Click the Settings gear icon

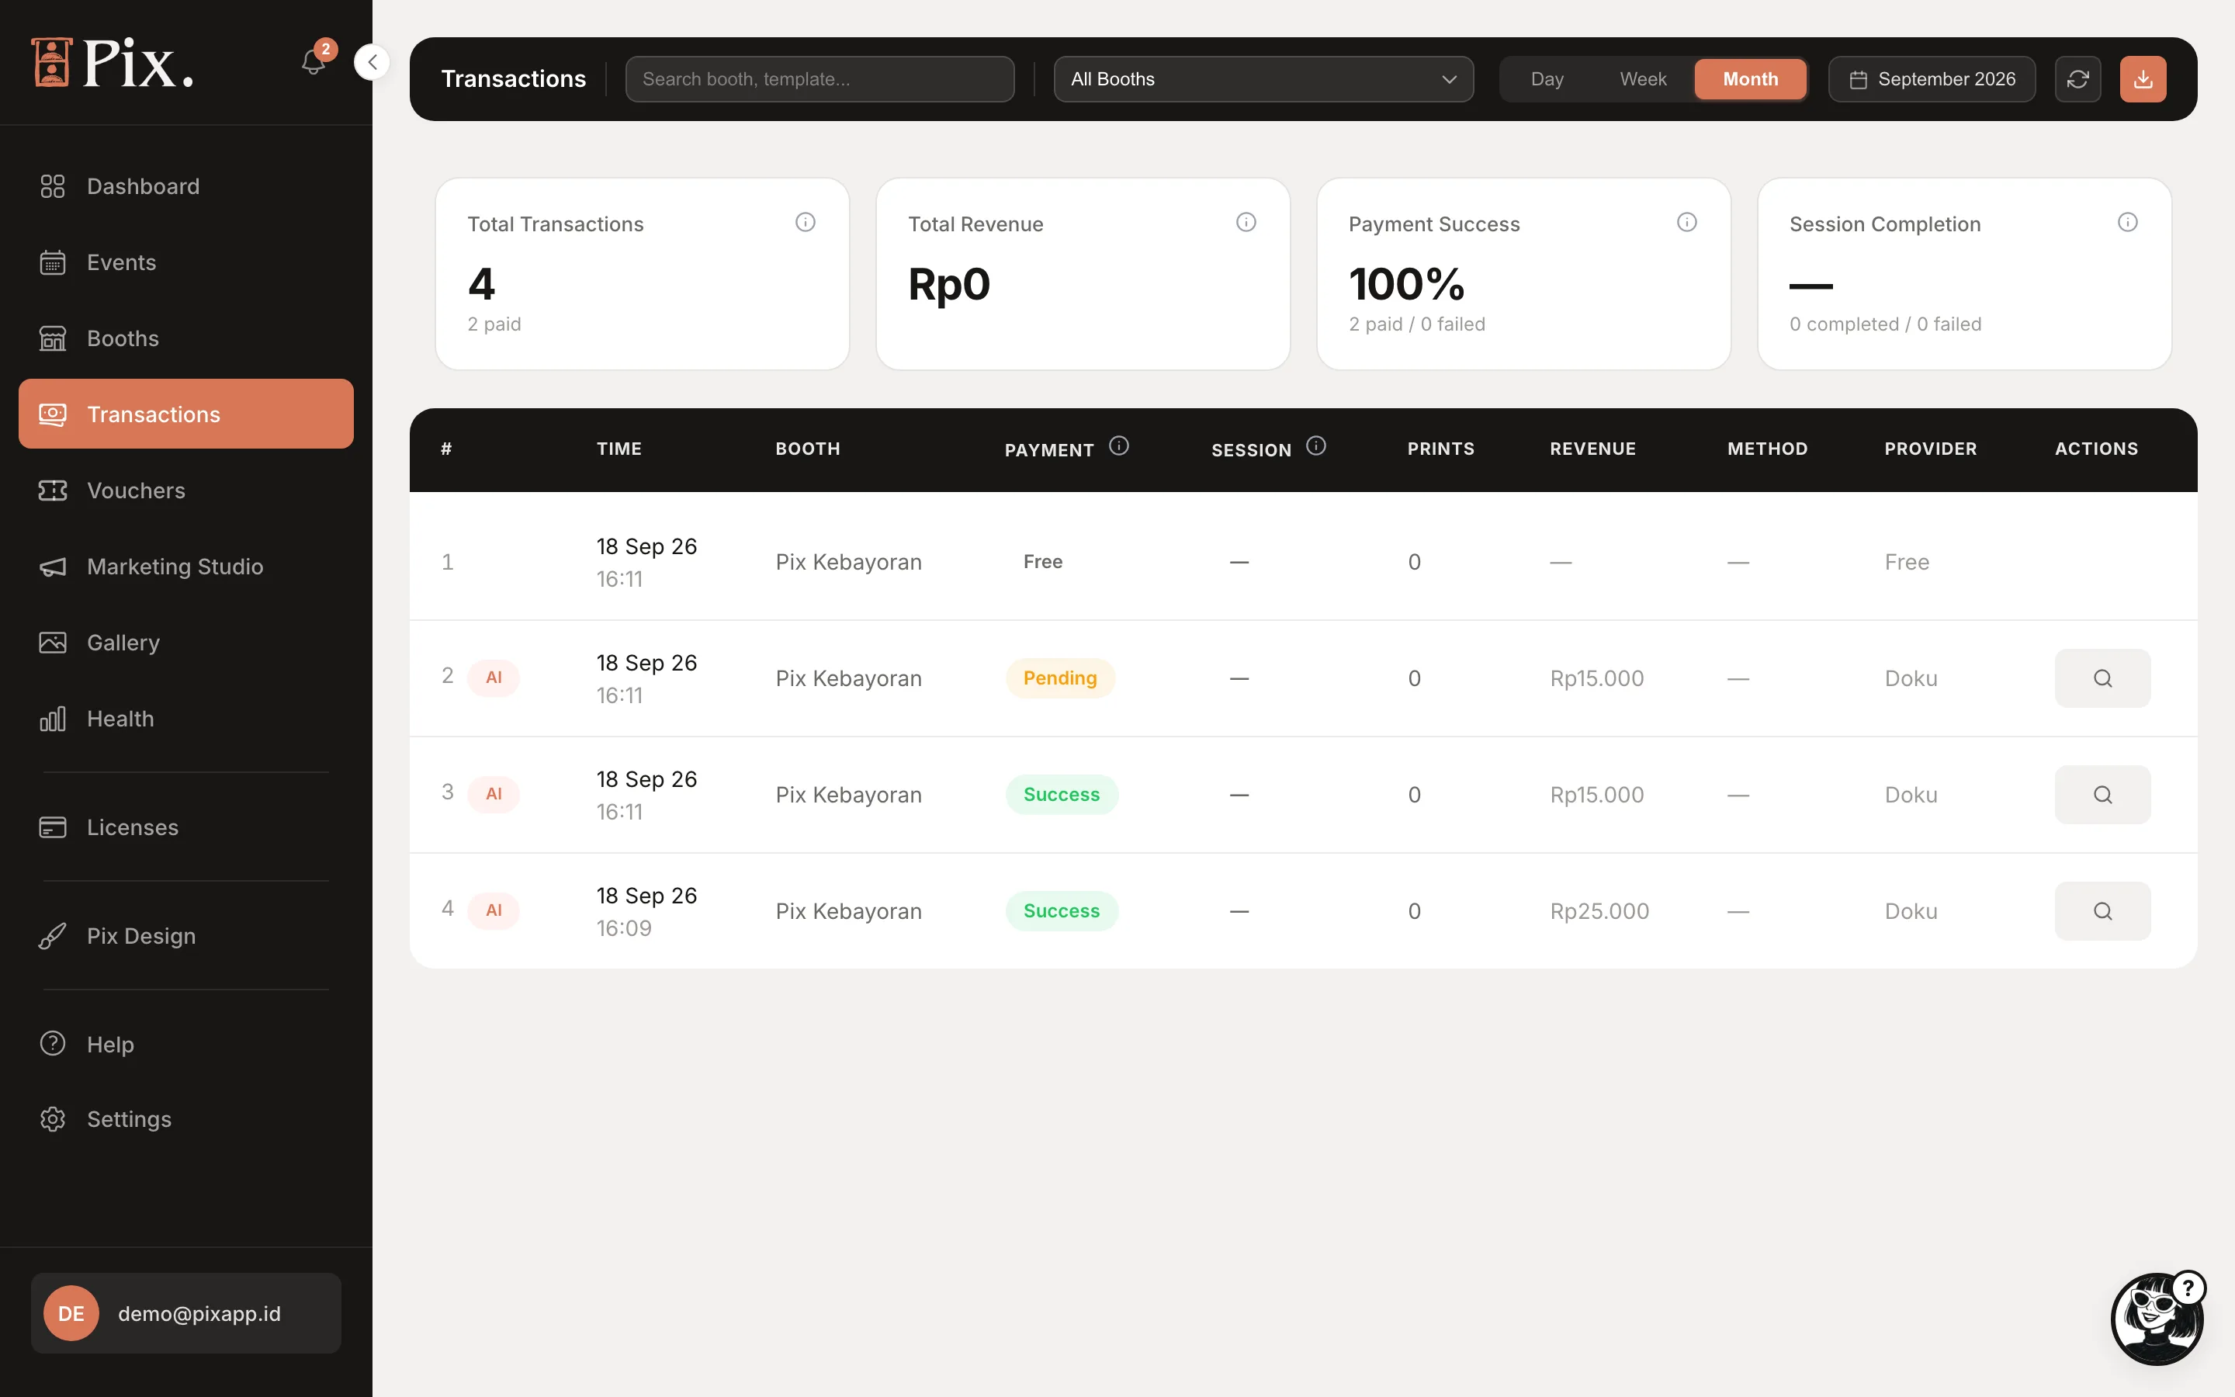pos(53,1119)
